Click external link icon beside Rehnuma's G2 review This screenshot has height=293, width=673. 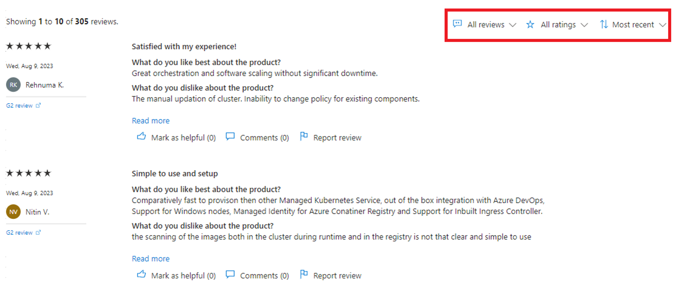38,106
